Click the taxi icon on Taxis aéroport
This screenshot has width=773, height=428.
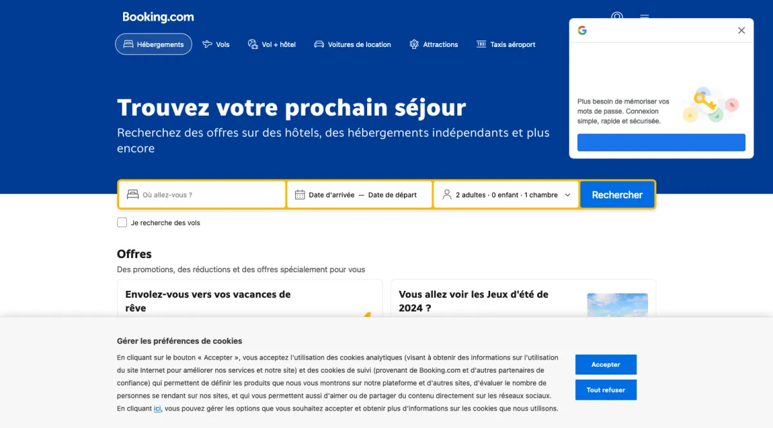[481, 44]
